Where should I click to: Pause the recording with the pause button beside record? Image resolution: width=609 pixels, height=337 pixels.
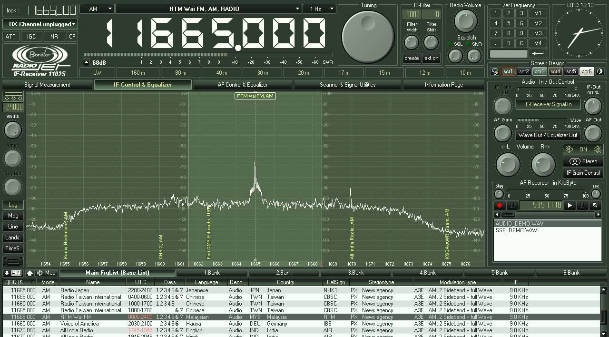512,206
